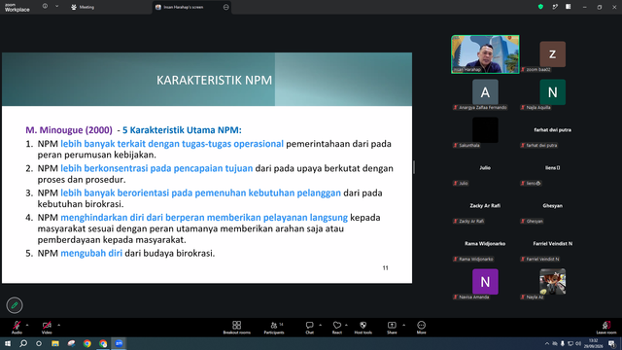The width and height of the screenshot is (622, 350).
Task: Expand the Share options arrow
Action: tap(403, 325)
